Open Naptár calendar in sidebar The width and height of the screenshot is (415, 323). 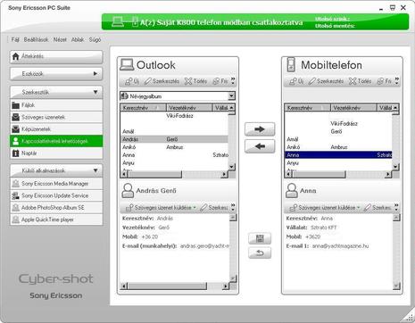pyautogui.click(x=56, y=153)
